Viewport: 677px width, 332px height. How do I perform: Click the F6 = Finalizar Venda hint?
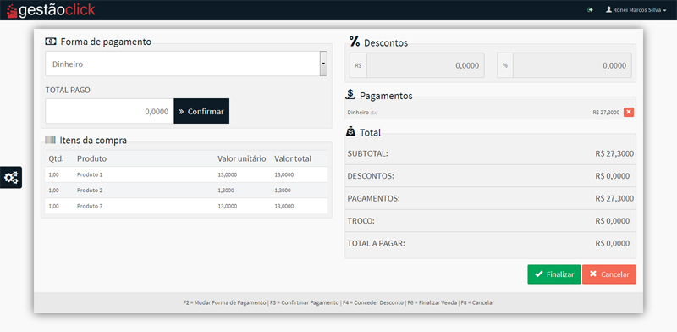(432, 302)
